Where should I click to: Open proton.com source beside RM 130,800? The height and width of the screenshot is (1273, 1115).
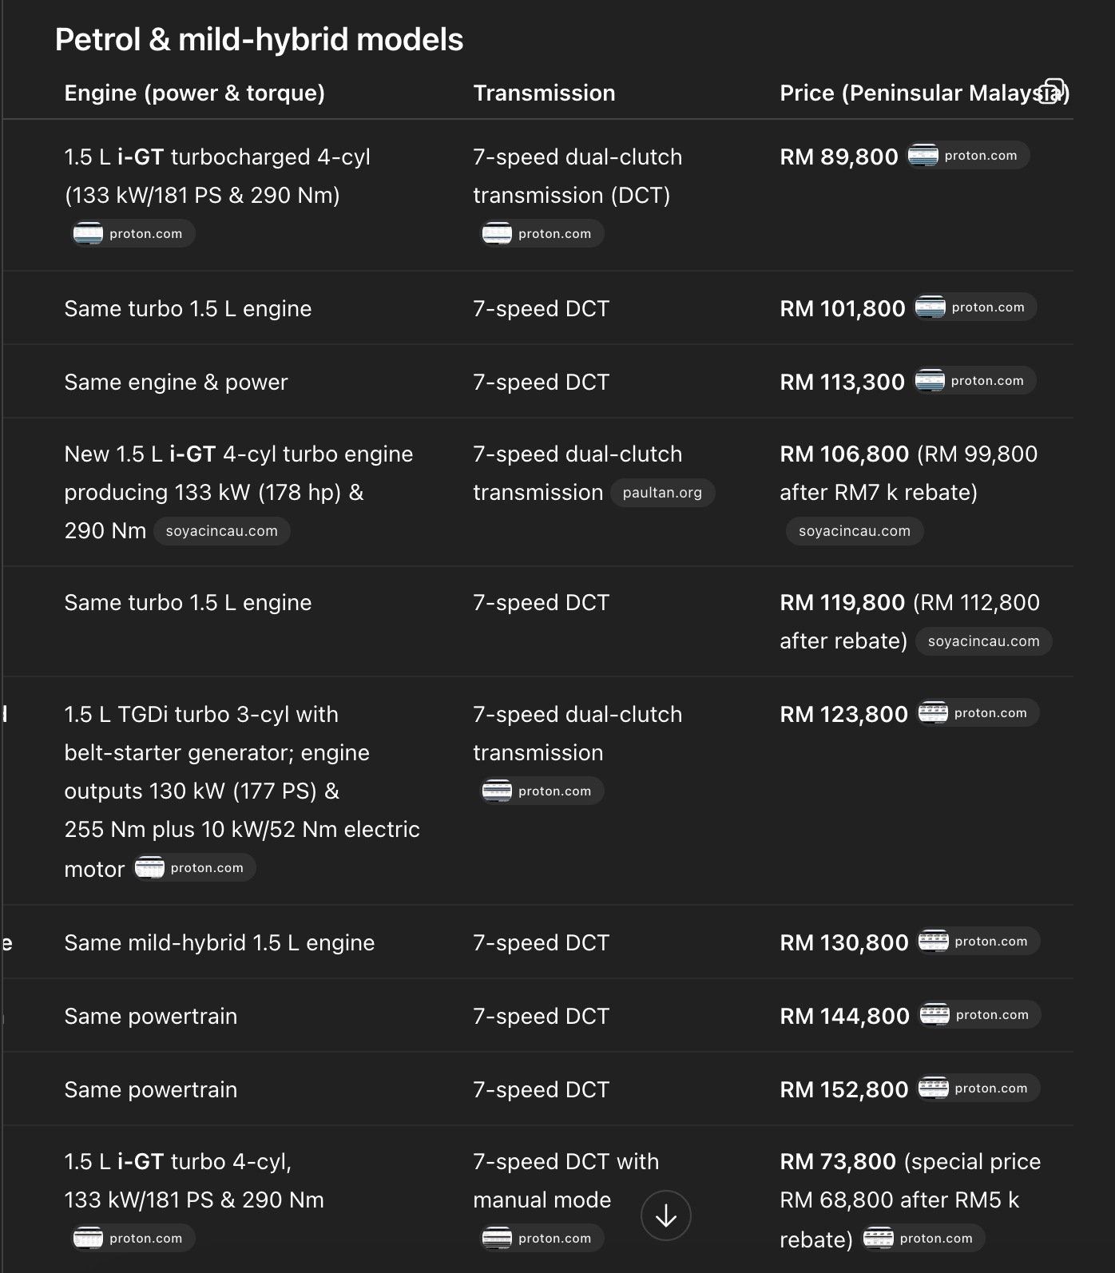coord(978,941)
